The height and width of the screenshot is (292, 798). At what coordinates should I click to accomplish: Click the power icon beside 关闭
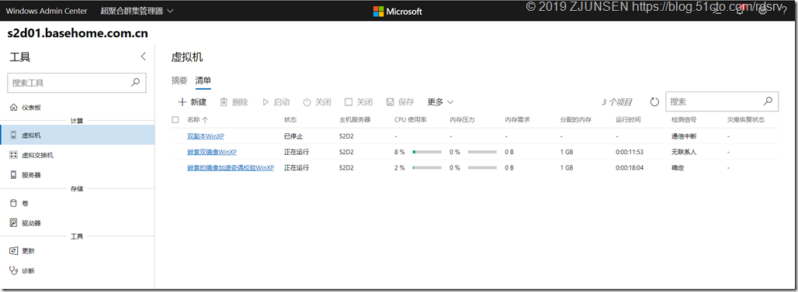307,102
